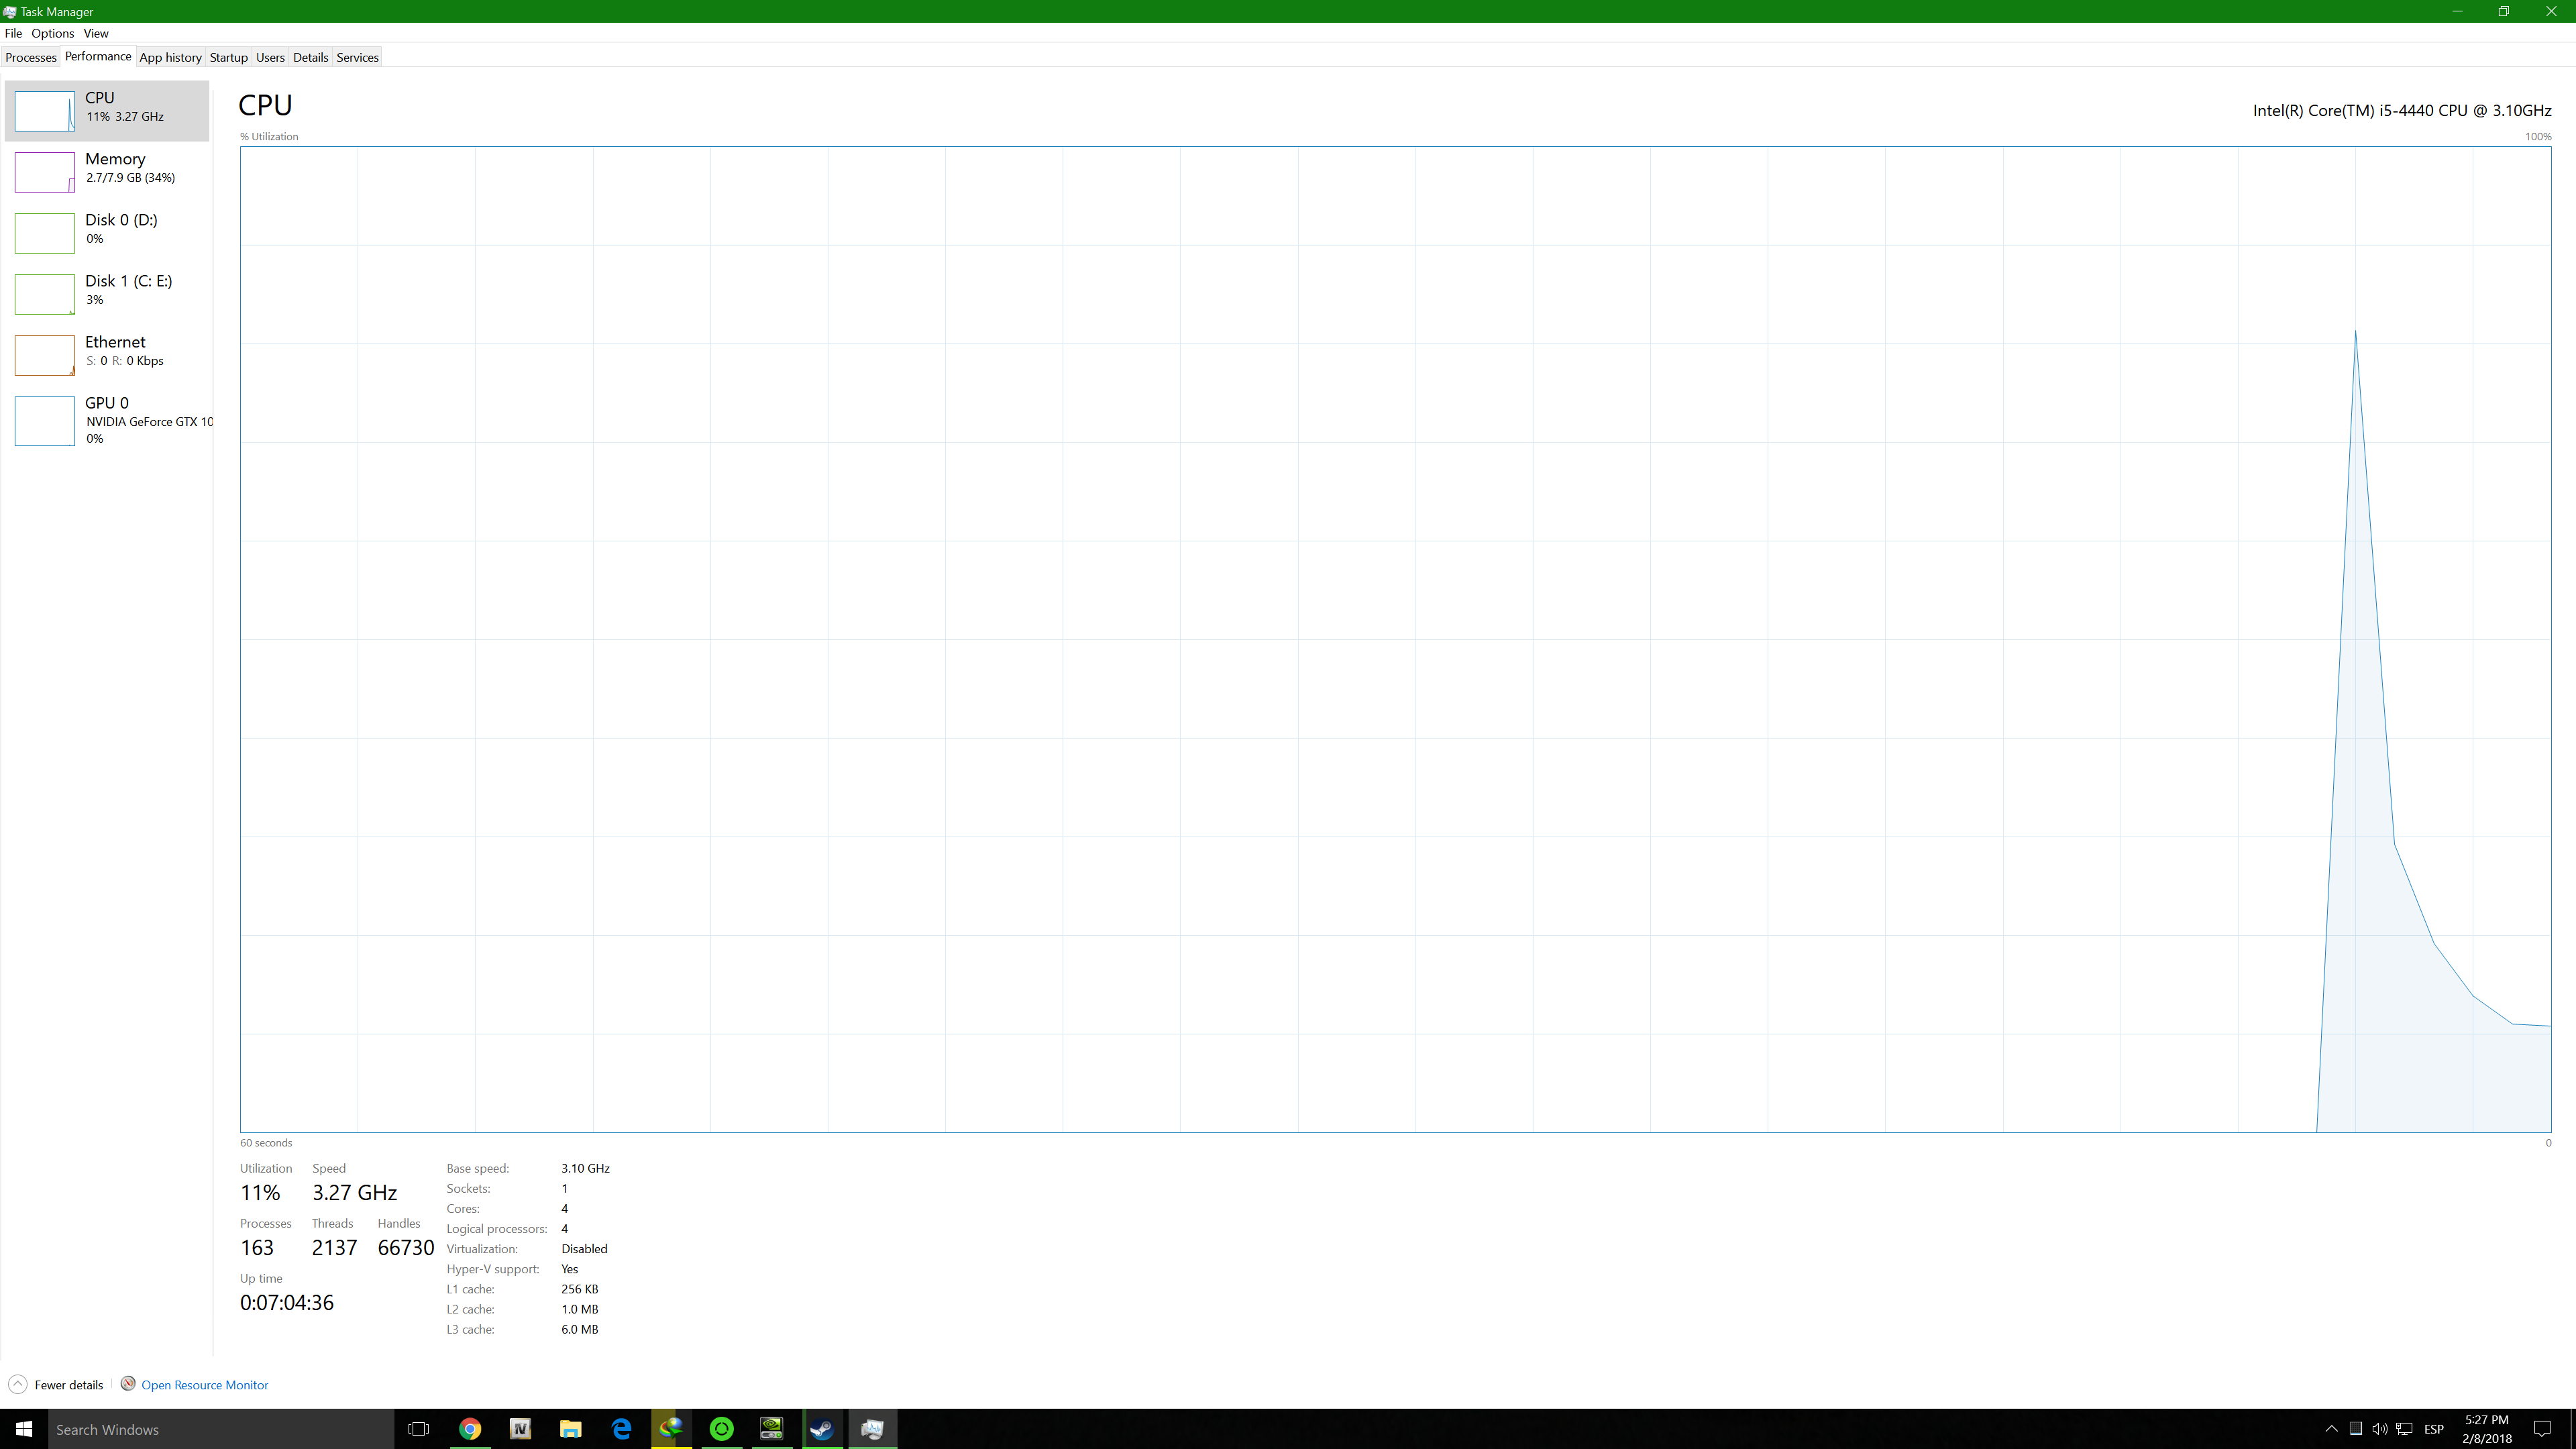2576x1449 pixels.
Task: Click the Resource Monitor gauge icon
Action: tap(128, 1384)
